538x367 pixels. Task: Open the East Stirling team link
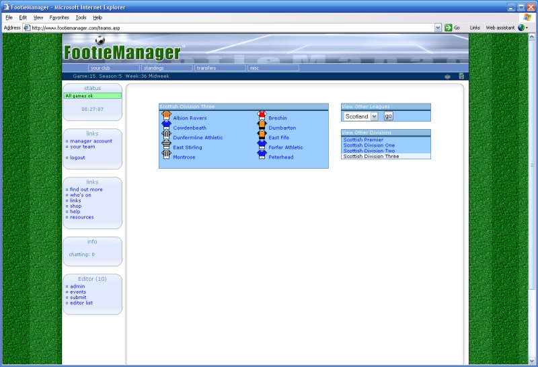pos(188,147)
